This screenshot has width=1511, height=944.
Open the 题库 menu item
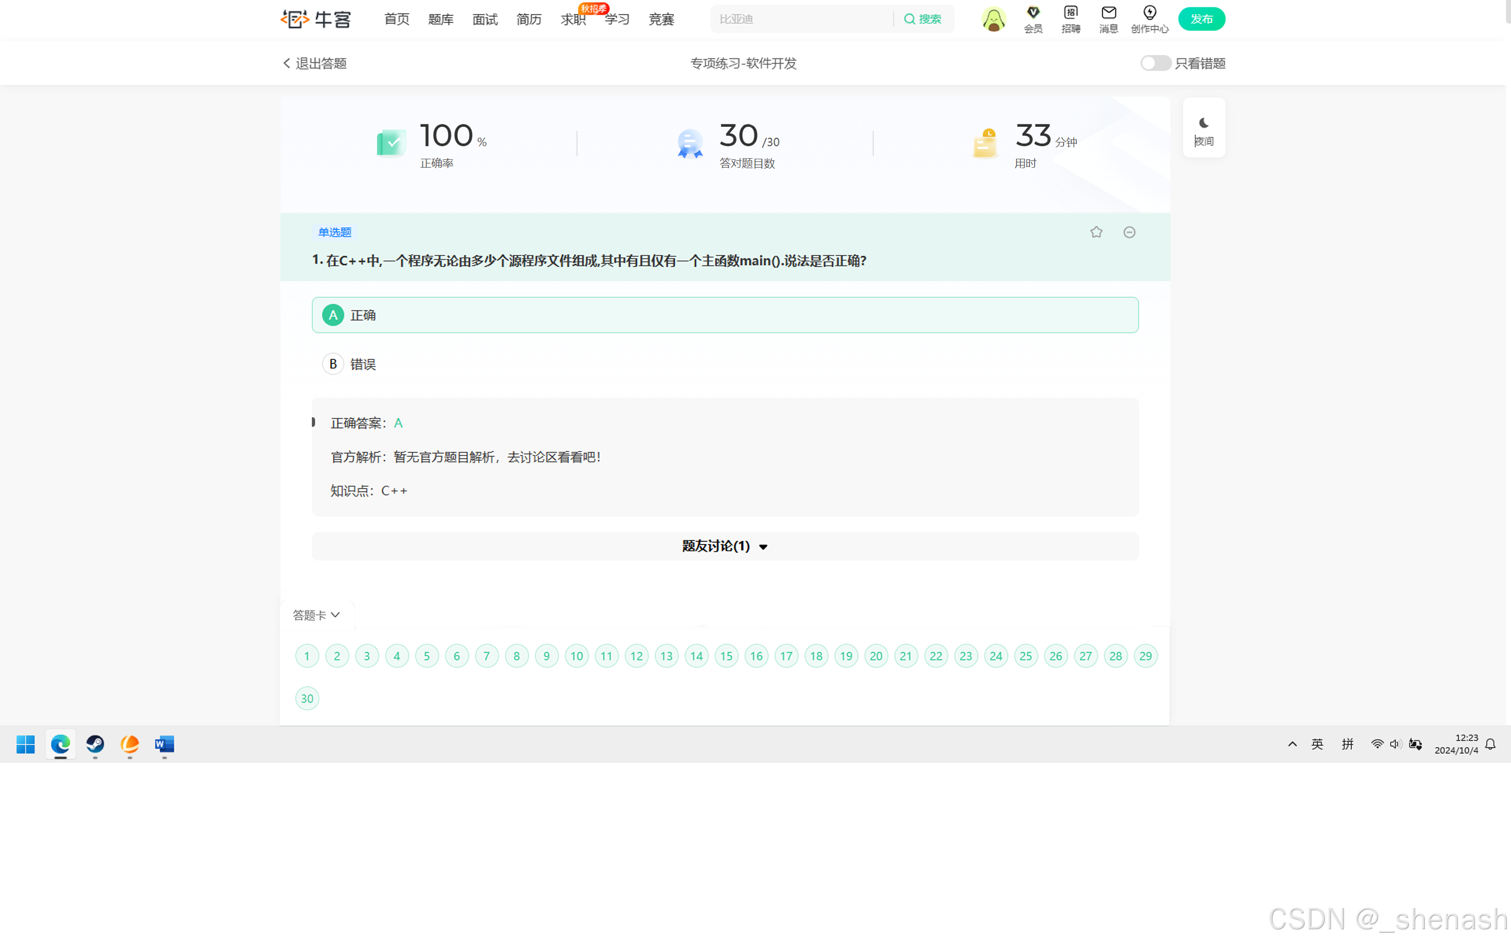[440, 19]
